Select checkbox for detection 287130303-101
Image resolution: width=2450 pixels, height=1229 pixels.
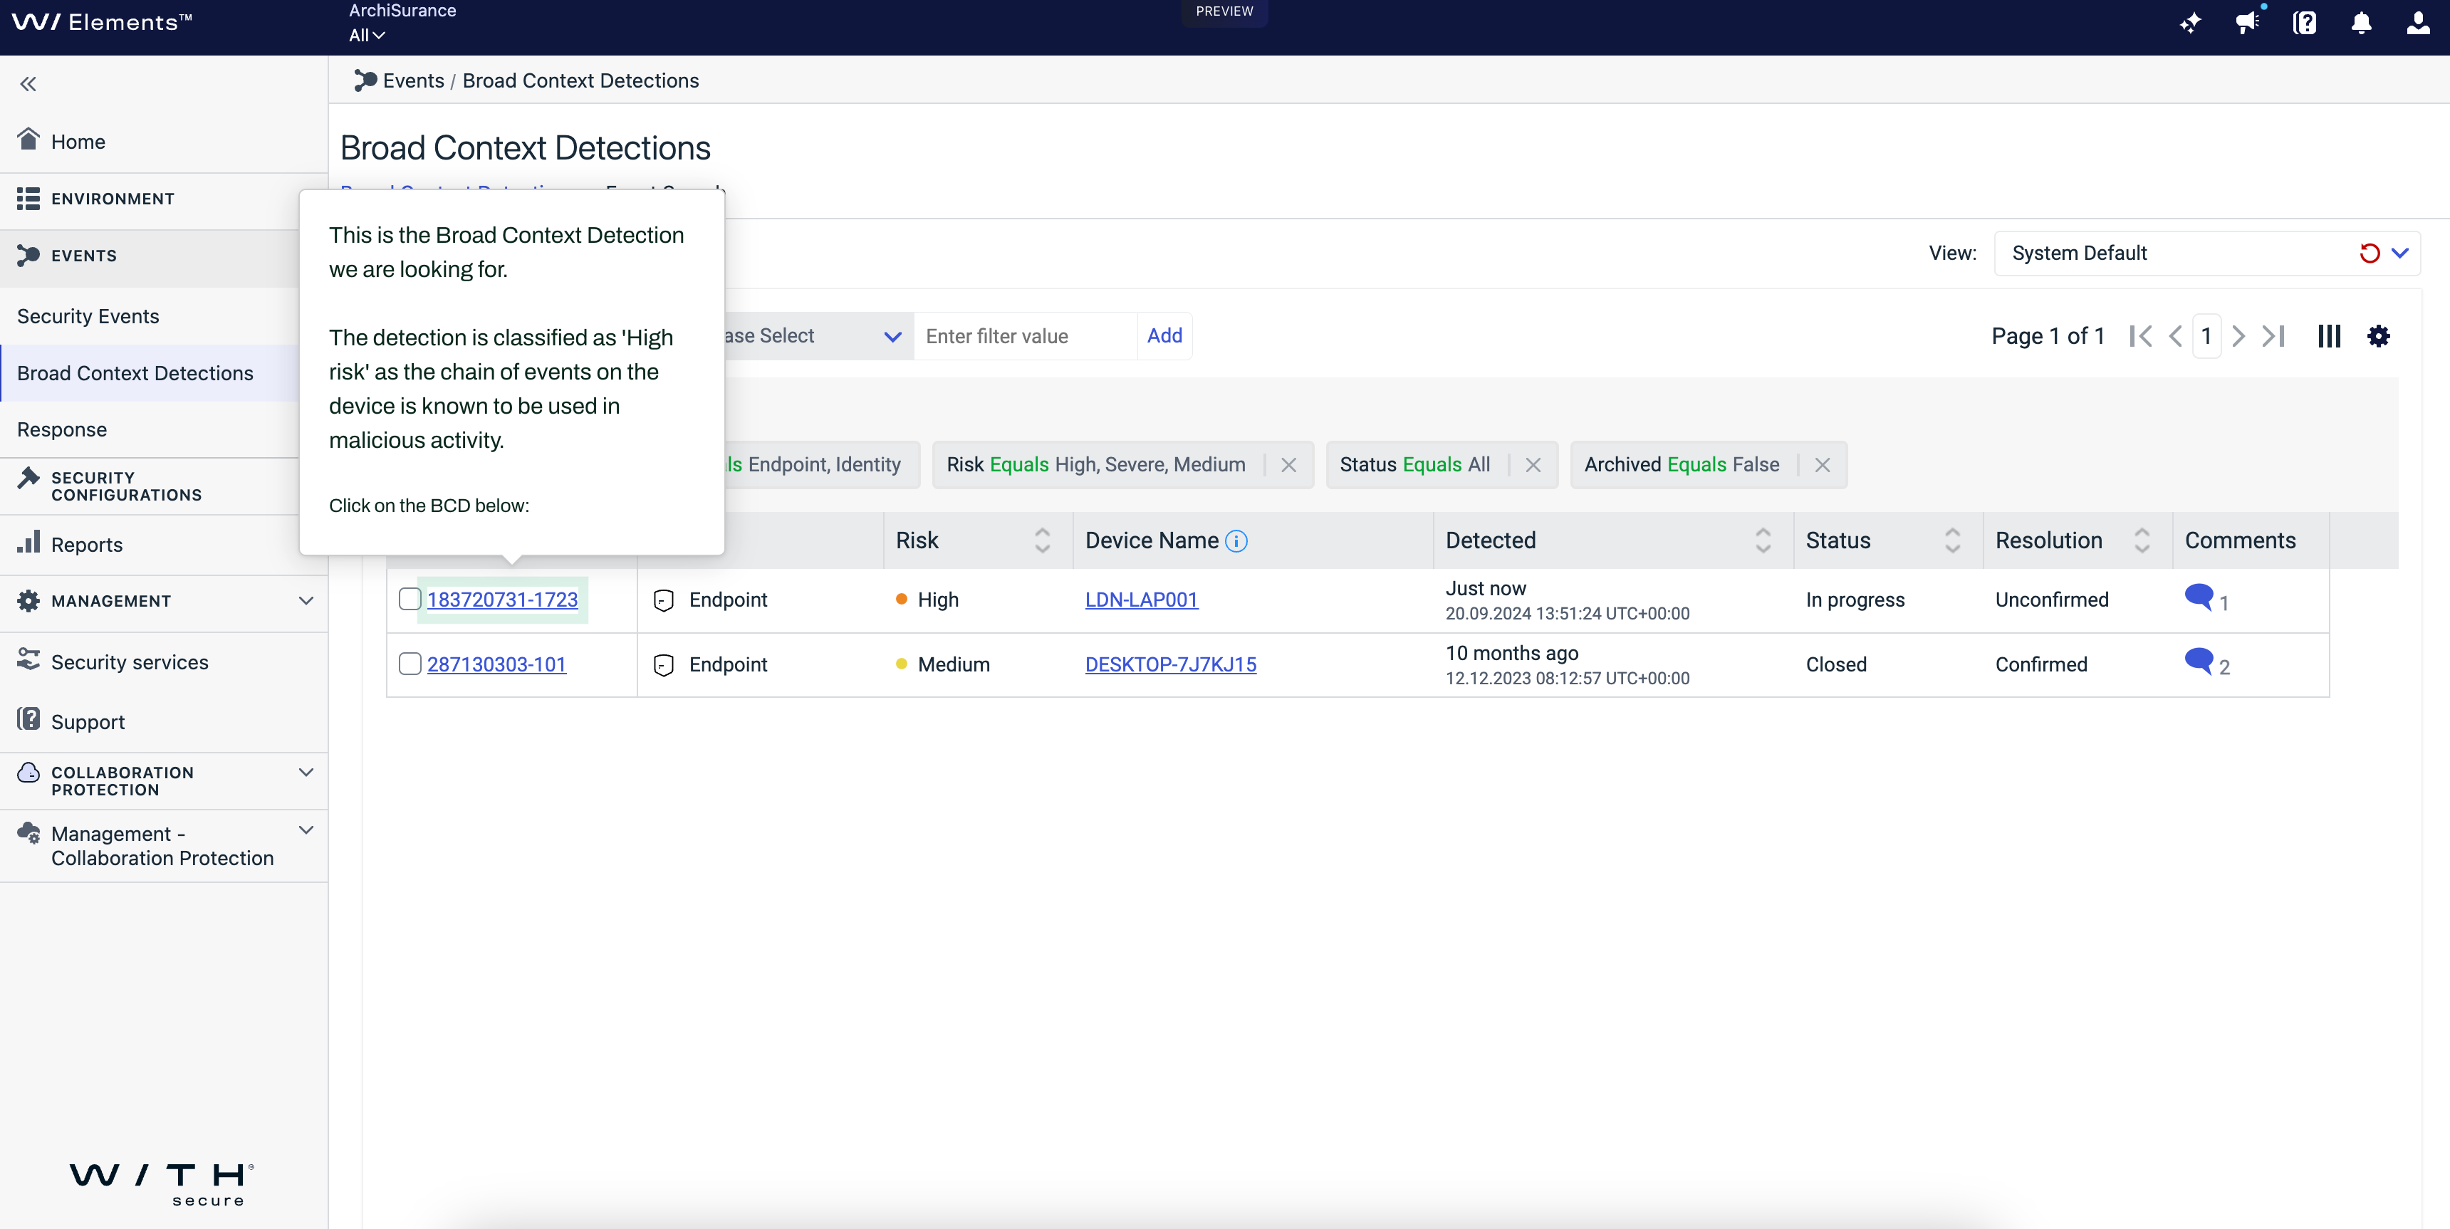click(x=410, y=663)
